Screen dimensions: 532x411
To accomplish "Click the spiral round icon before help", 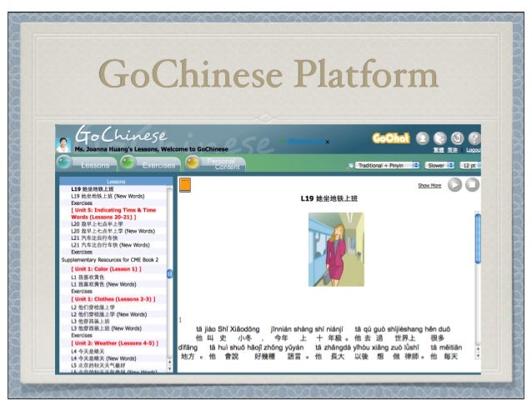I will (457, 138).
